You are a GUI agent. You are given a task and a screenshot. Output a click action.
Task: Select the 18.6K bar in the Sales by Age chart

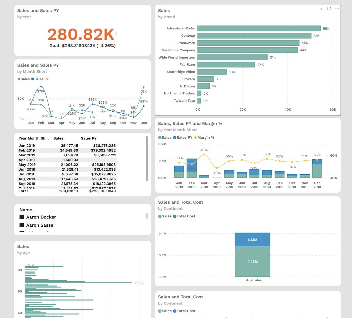coord(84,283)
